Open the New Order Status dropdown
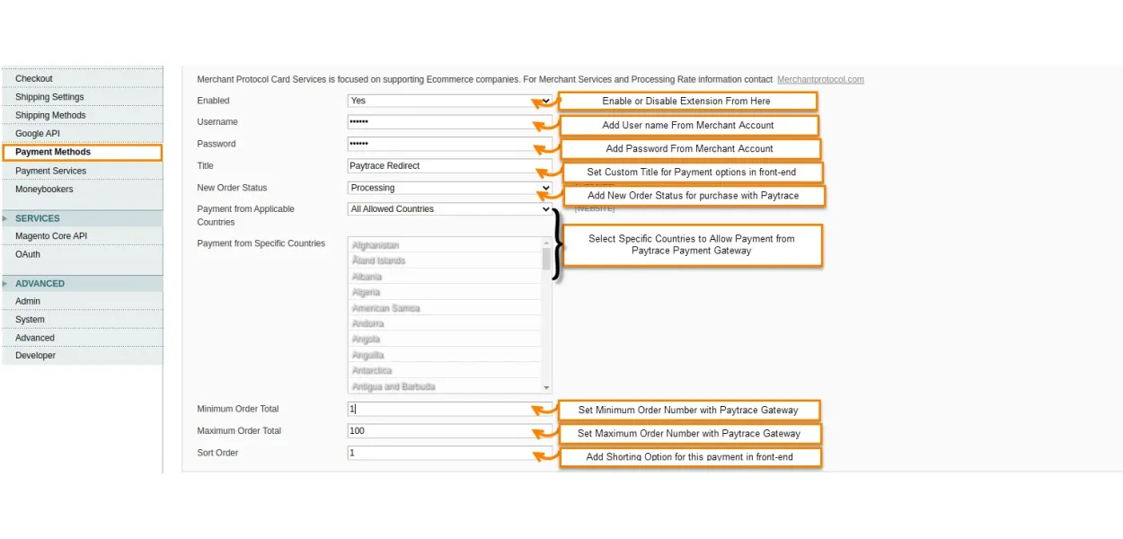1123x539 pixels. coord(447,188)
